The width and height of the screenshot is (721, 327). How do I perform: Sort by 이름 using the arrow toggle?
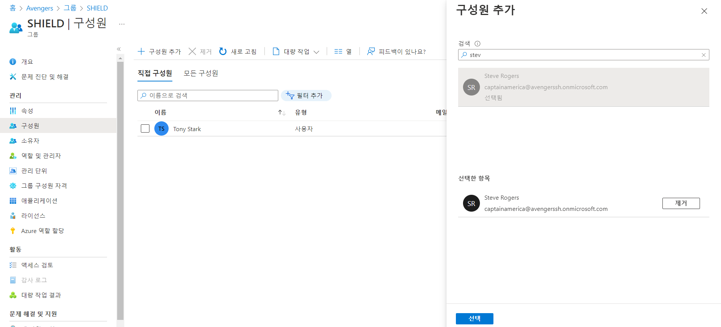coord(282,112)
